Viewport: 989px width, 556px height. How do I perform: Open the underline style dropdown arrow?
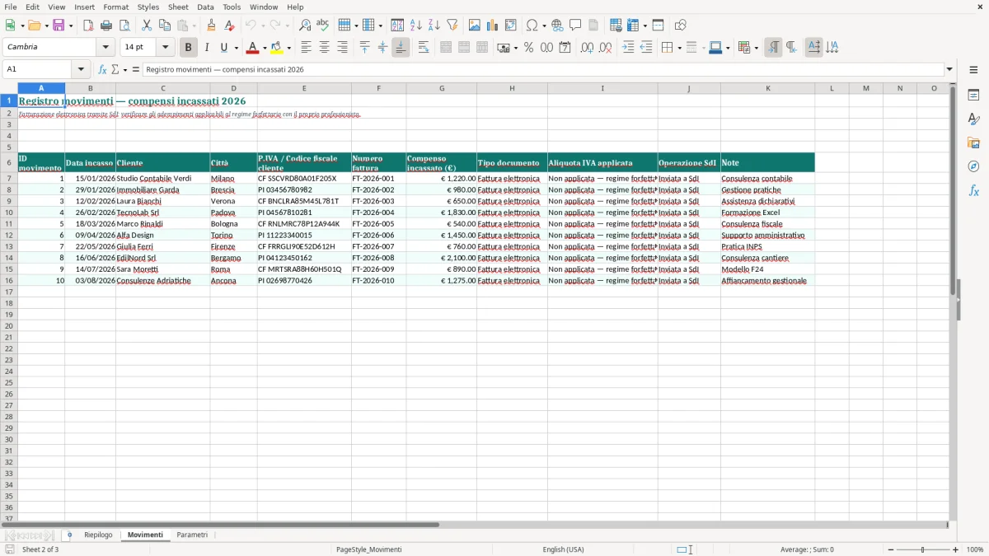236,48
